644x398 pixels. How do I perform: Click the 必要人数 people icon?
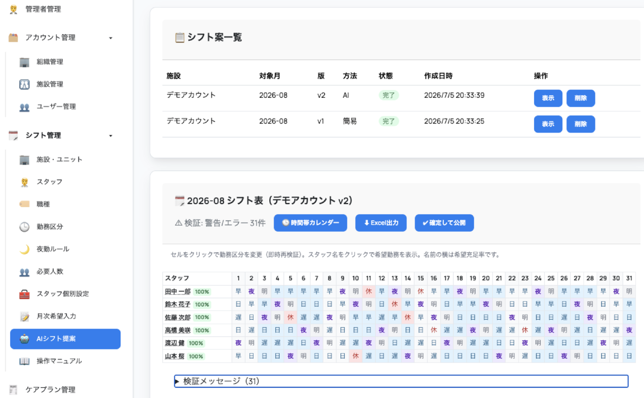click(24, 272)
